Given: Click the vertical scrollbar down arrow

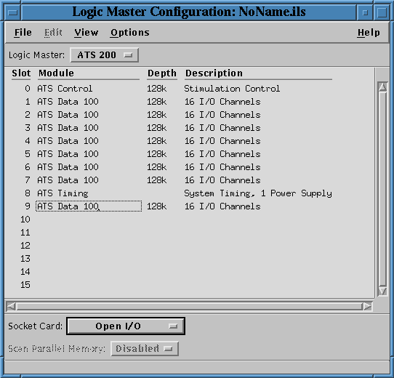Looking at the screenshot, I should (x=382, y=291).
